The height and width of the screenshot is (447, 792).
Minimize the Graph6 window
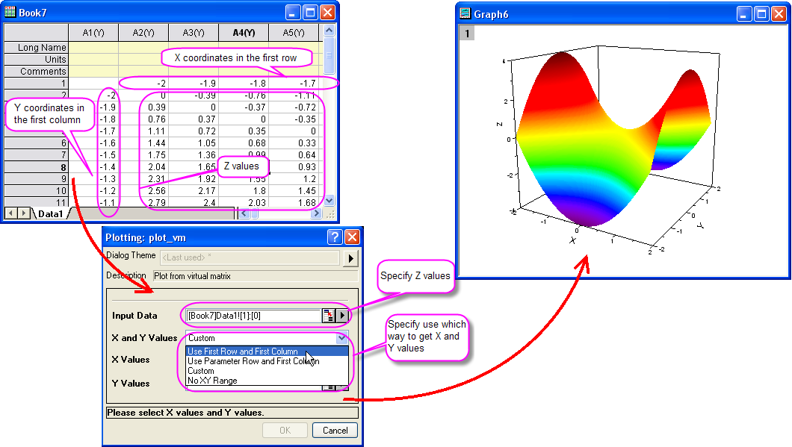point(744,14)
